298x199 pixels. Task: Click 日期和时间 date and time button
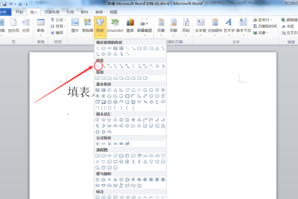[x=265, y=26]
